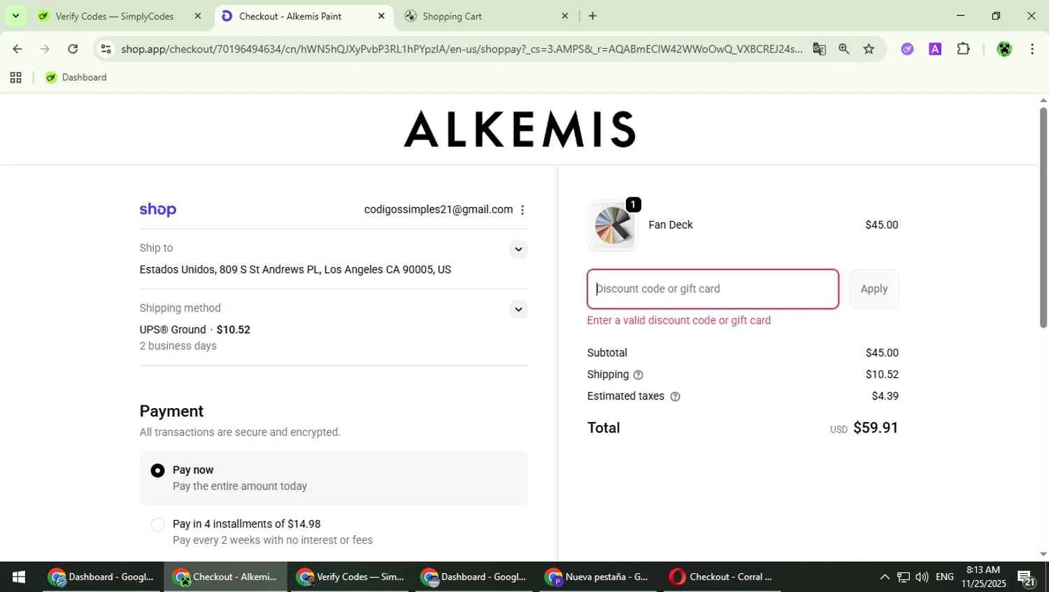The image size is (1049, 592).
Task: Open the Dashboard - Google taskbar window
Action: pos(101,577)
